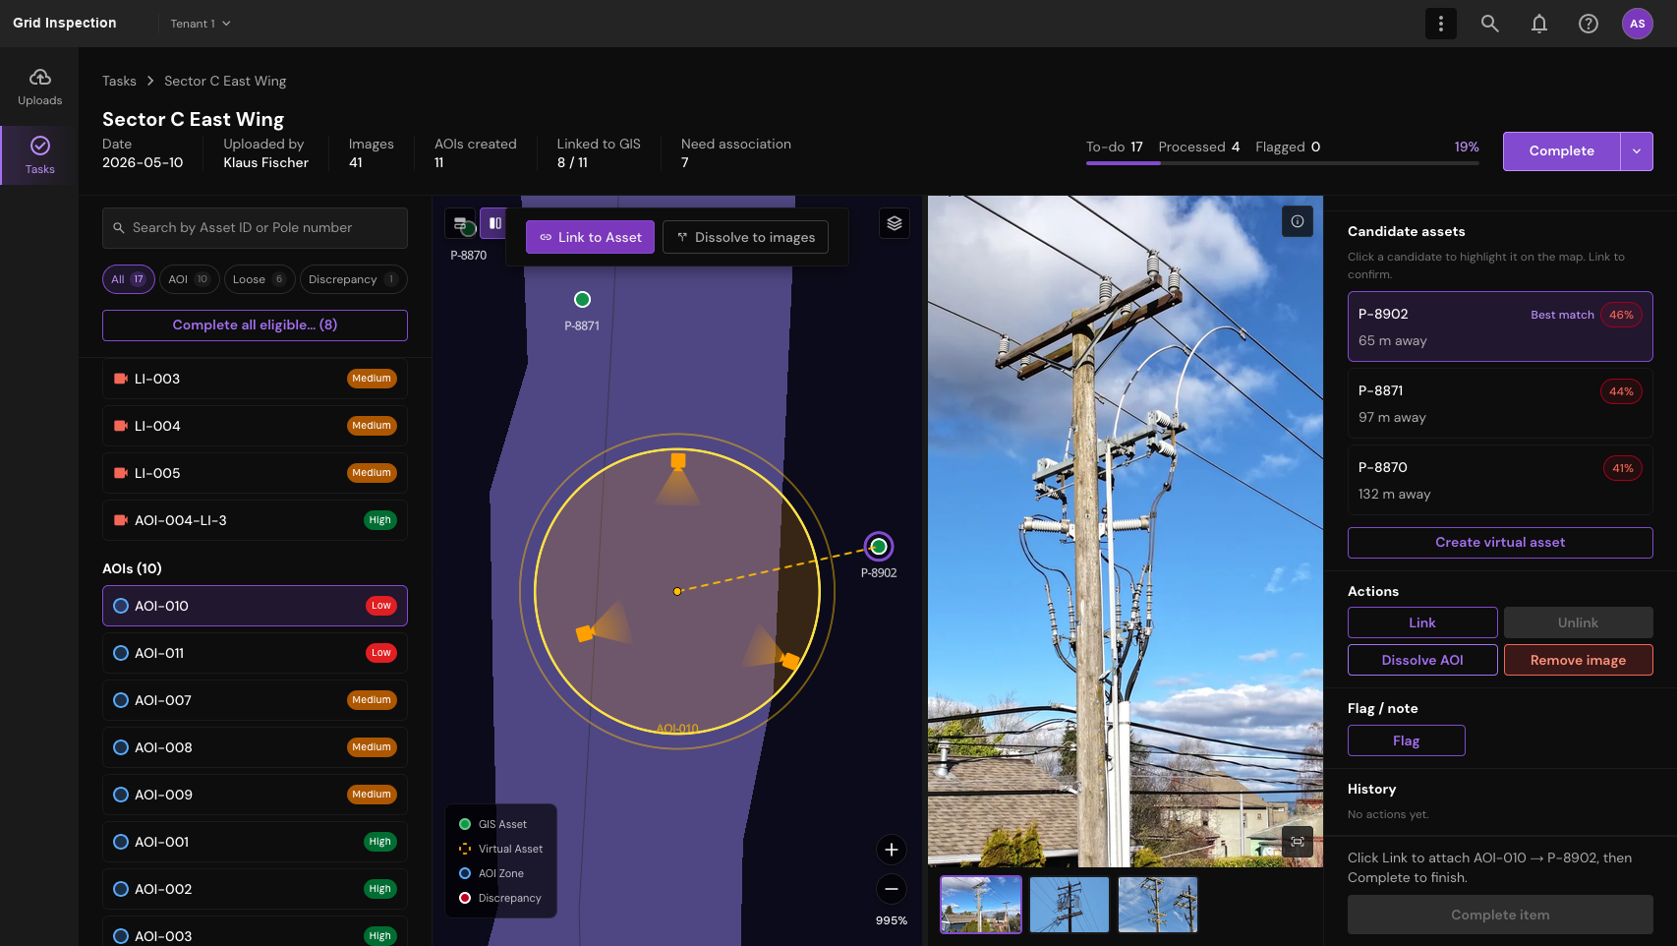Show image info overlay icon
The height and width of the screenshot is (946, 1677).
1298,221
